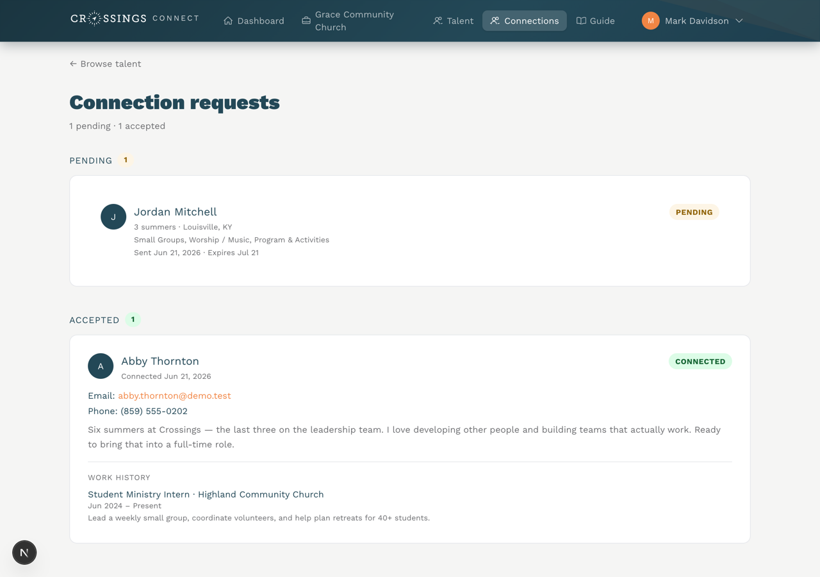
Task: Select the Connections nav item
Action: (x=525, y=21)
